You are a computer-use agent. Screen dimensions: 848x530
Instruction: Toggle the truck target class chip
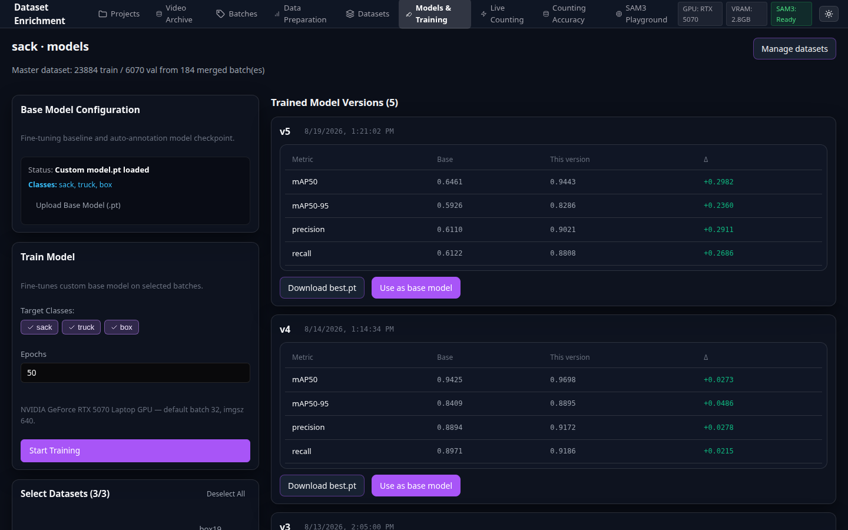pos(81,327)
